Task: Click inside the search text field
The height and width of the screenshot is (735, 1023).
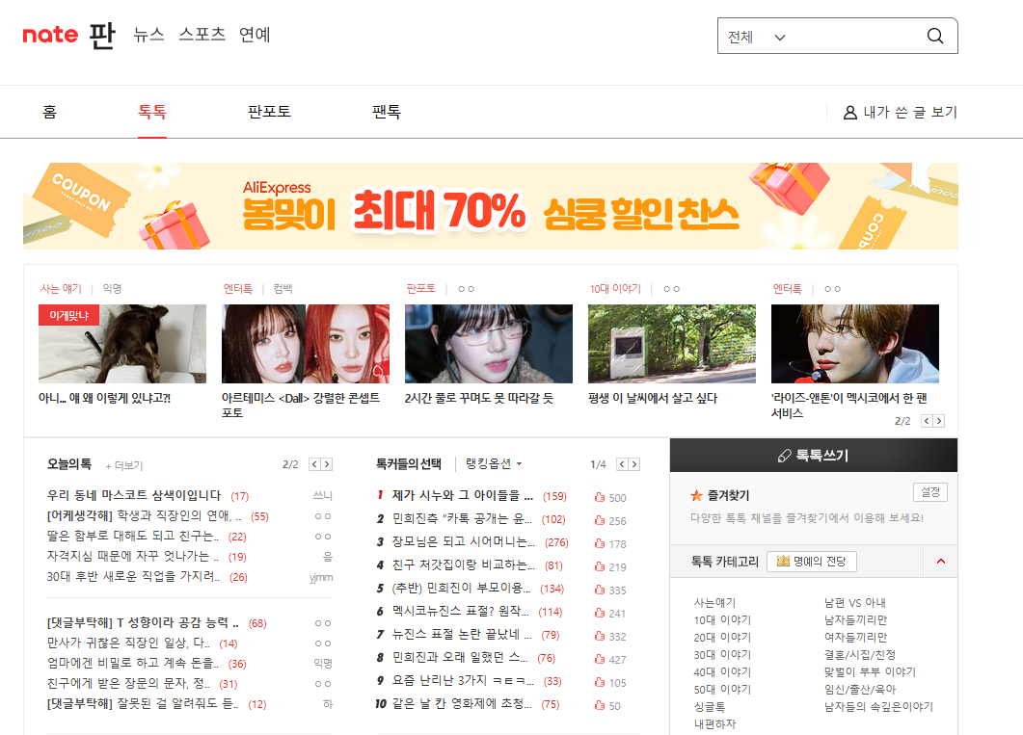Action: pos(854,36)
